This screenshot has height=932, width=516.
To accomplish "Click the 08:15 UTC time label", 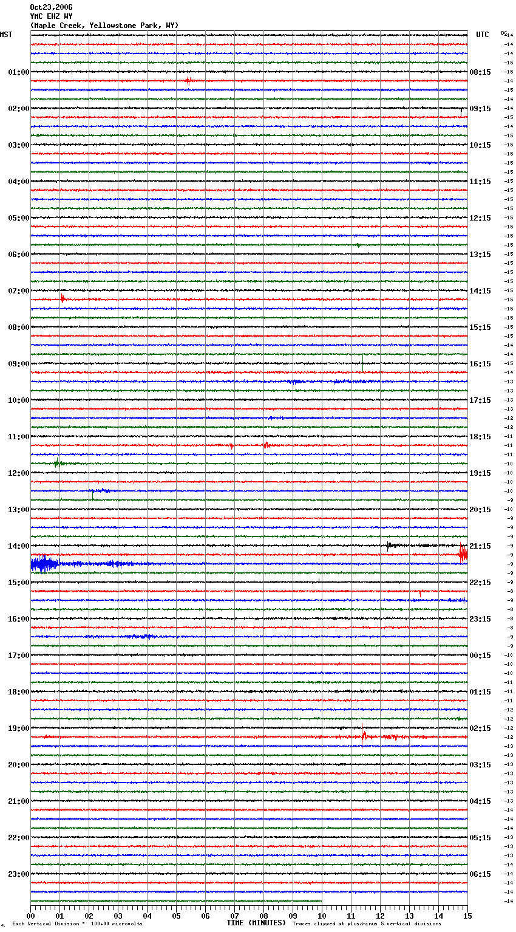I will click(x=480, y=72).
